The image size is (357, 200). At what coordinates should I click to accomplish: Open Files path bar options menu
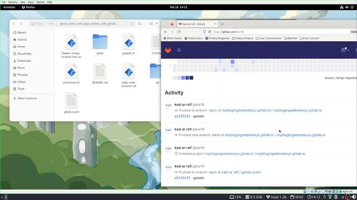tap(132, 24)
